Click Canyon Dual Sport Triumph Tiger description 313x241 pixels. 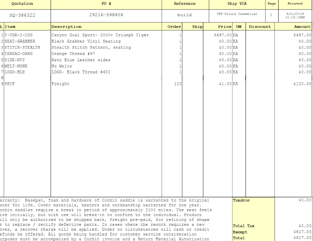[x=100, y=35]
